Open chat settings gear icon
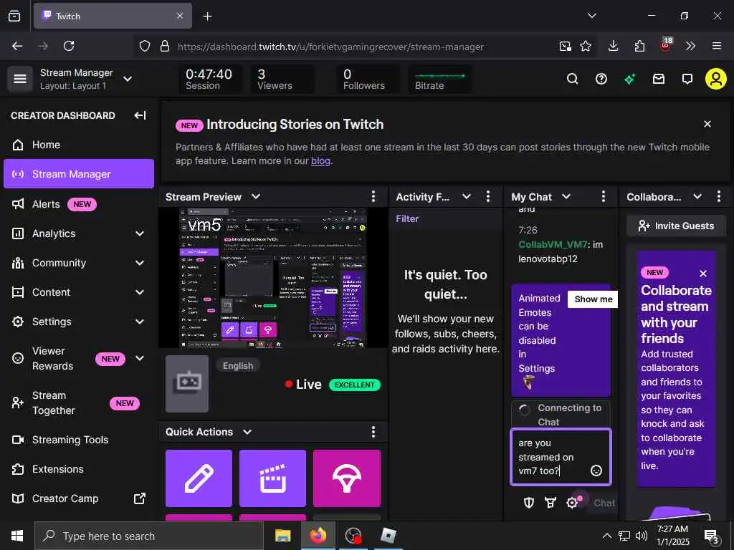Image resolution: width=734 pixels, height=550 pixels. (571, 503)
